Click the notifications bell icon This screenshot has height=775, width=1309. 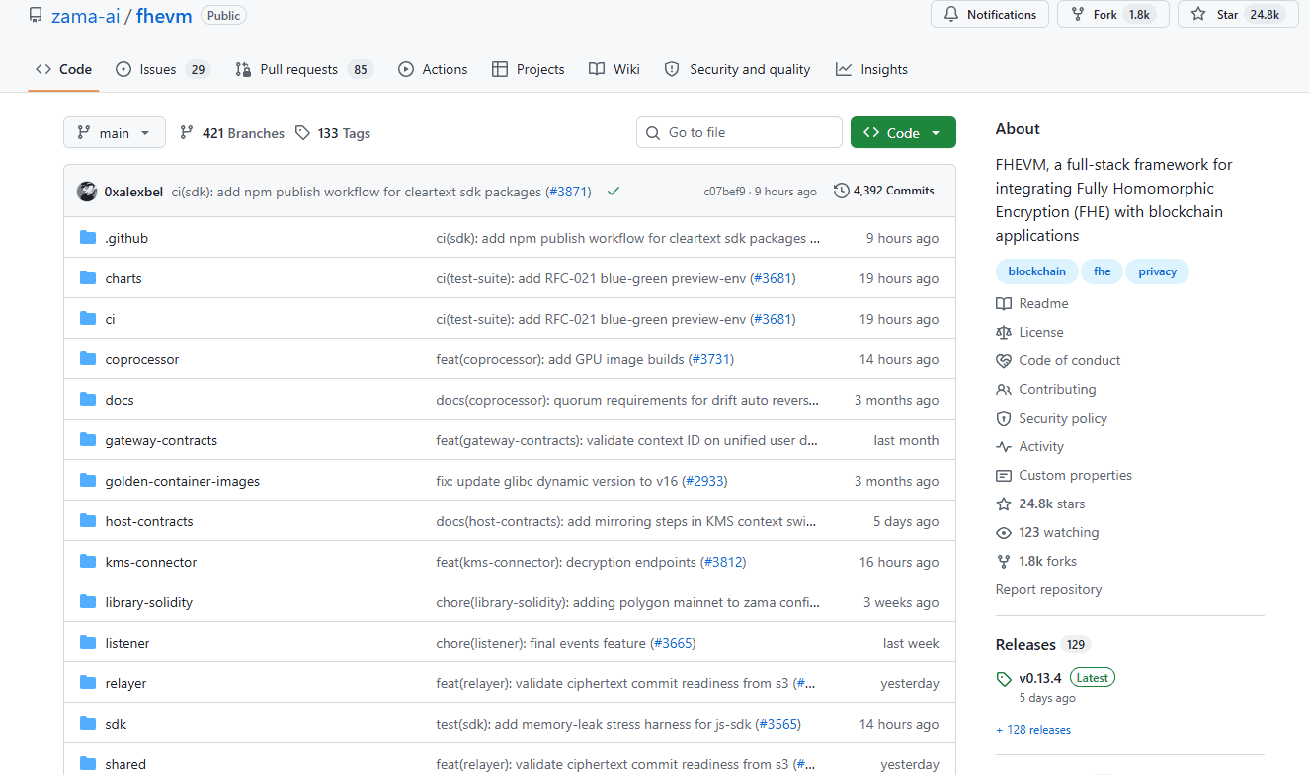[x=951, y=15]
